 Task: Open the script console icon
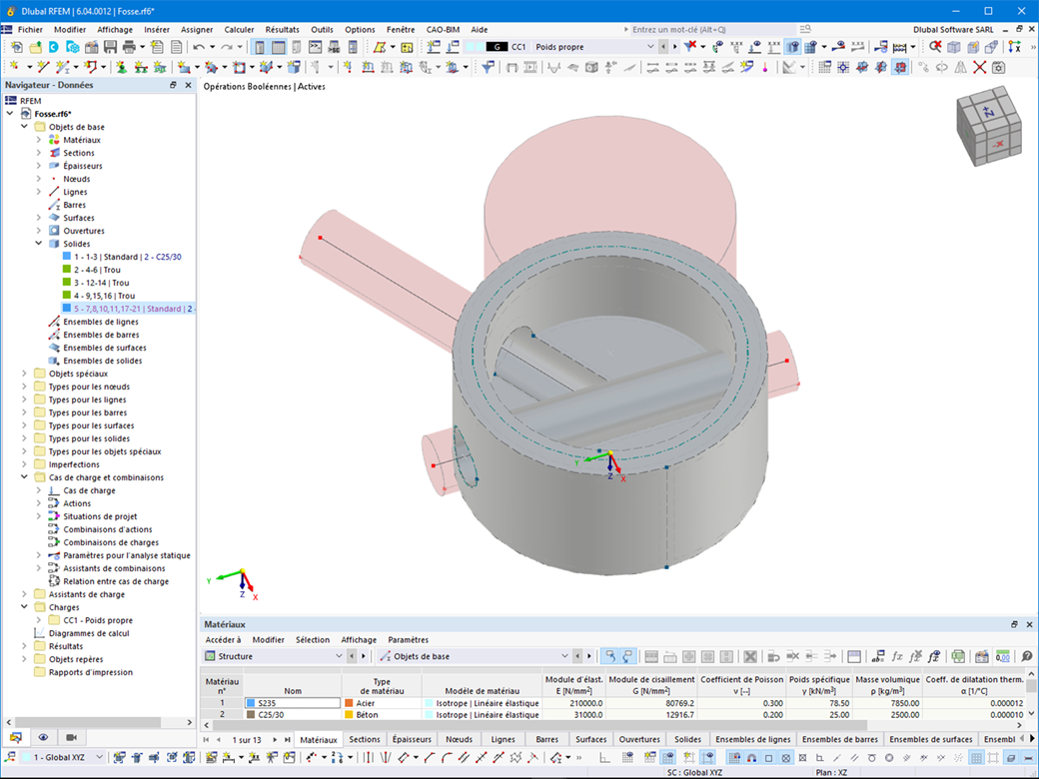coord(316,47)
